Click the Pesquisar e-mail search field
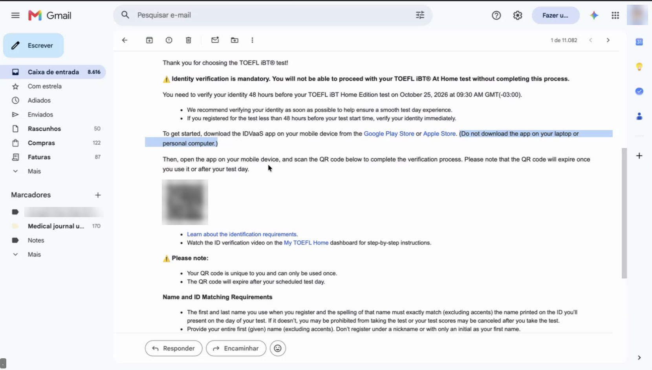 [x=273, y=15]
